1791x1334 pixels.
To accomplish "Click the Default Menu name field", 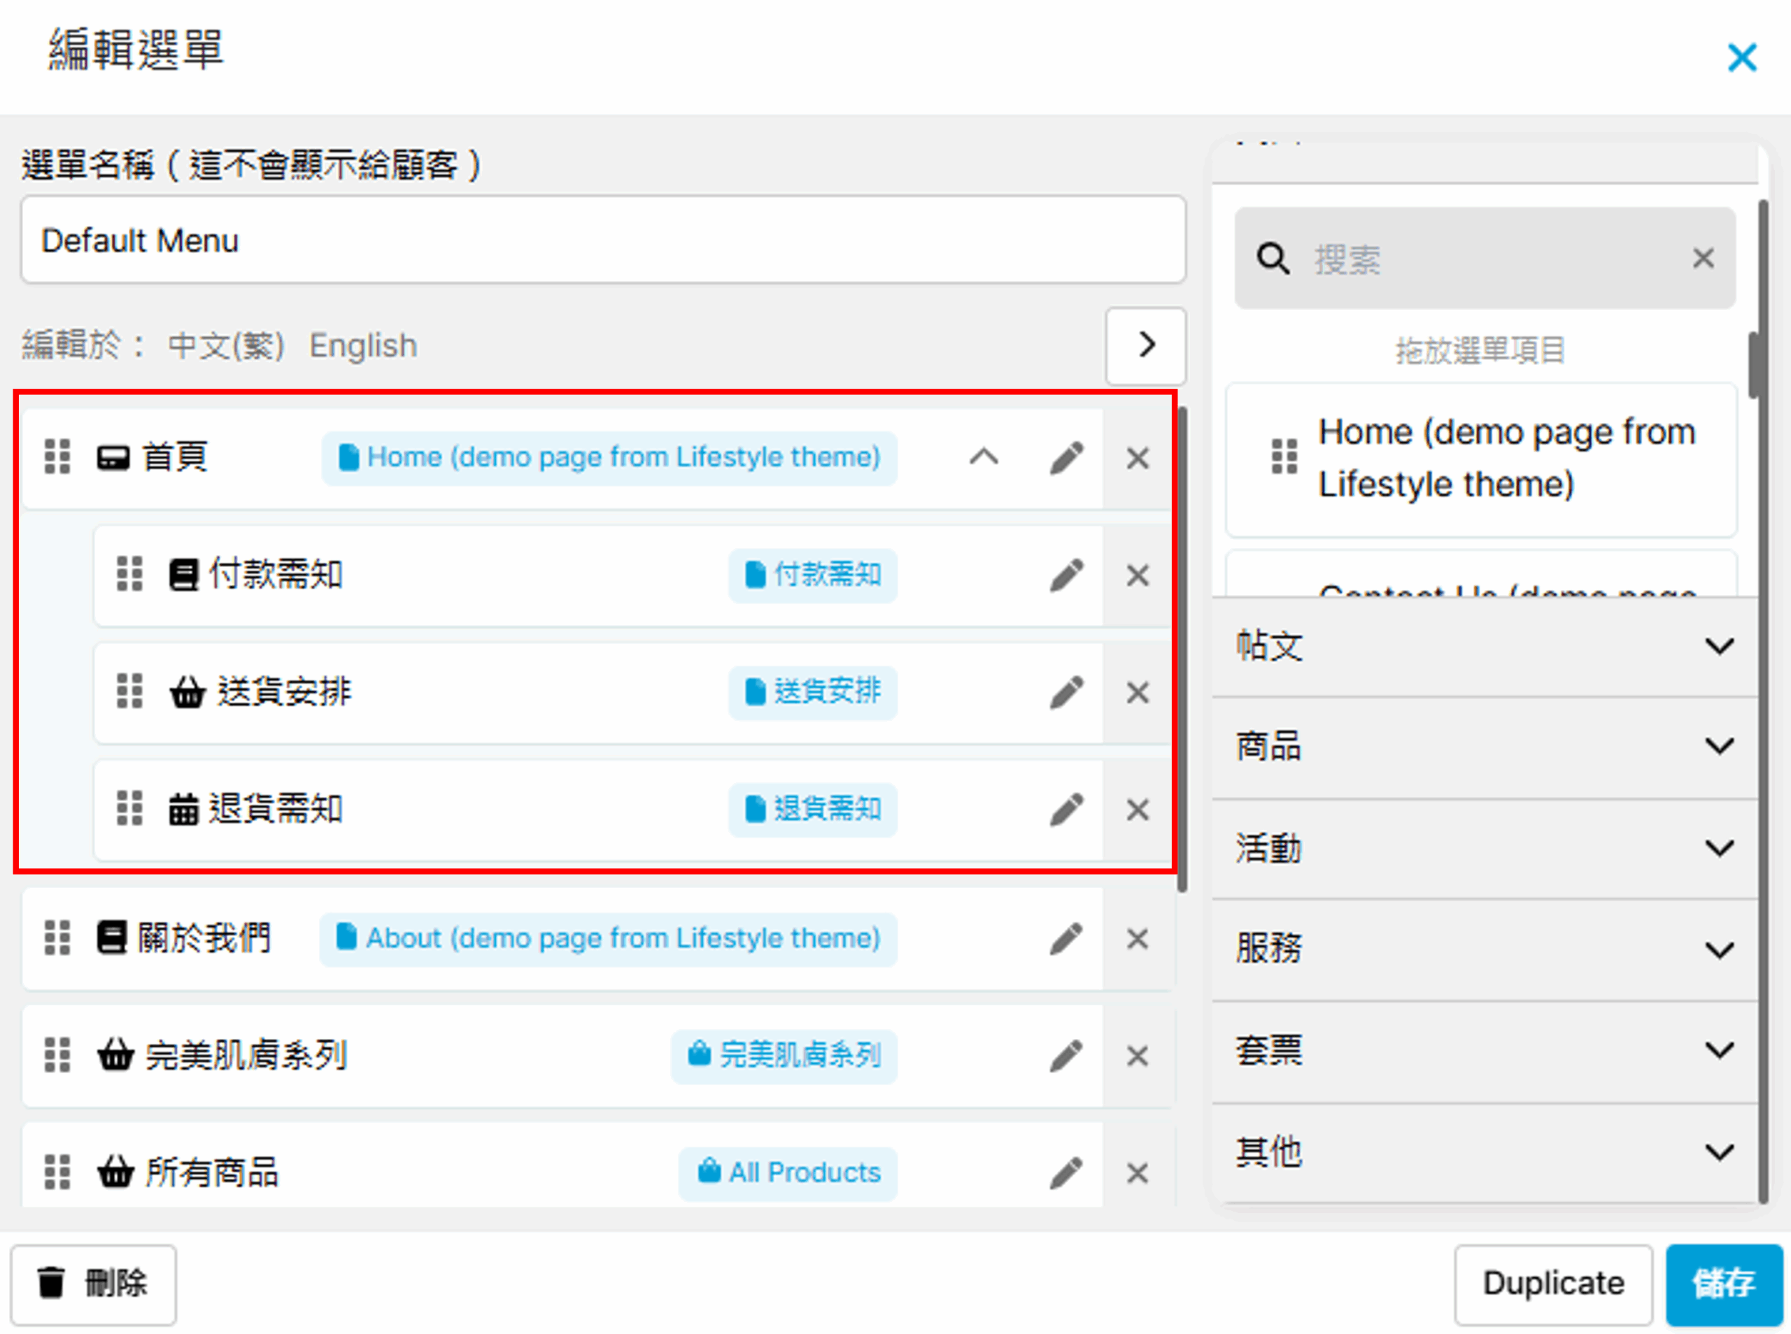I will click(602, 240).
